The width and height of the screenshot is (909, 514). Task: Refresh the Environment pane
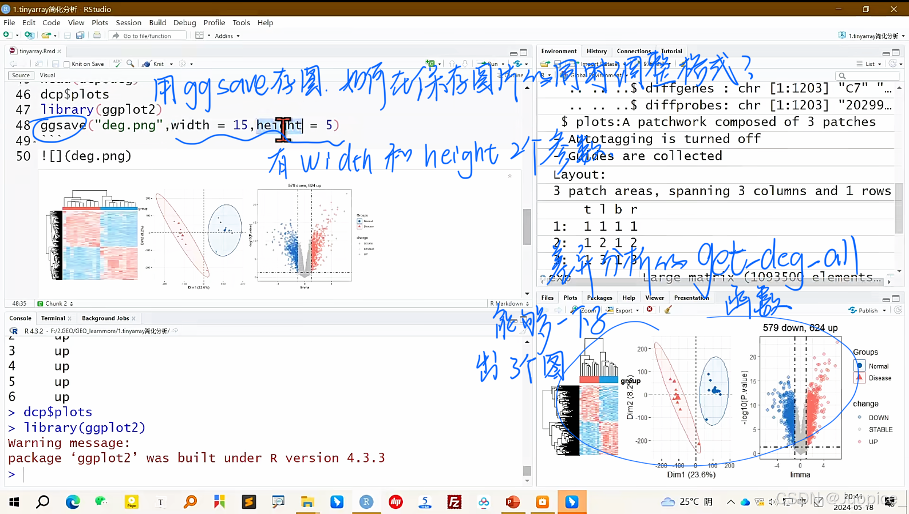coord(893,64)
